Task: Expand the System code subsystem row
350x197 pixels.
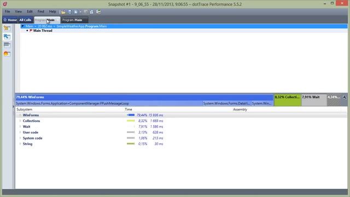Action: [20, 138]
